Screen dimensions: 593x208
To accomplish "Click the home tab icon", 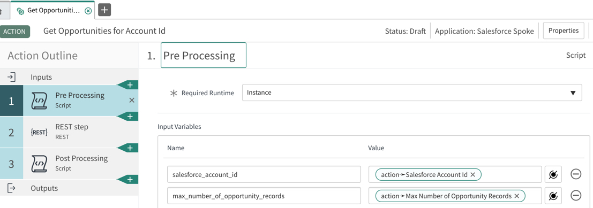I will 2,11.
